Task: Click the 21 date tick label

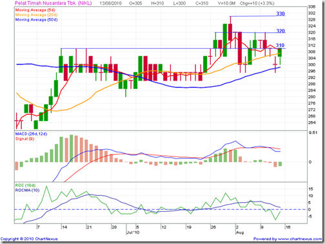Action: (x=89, y=227)
